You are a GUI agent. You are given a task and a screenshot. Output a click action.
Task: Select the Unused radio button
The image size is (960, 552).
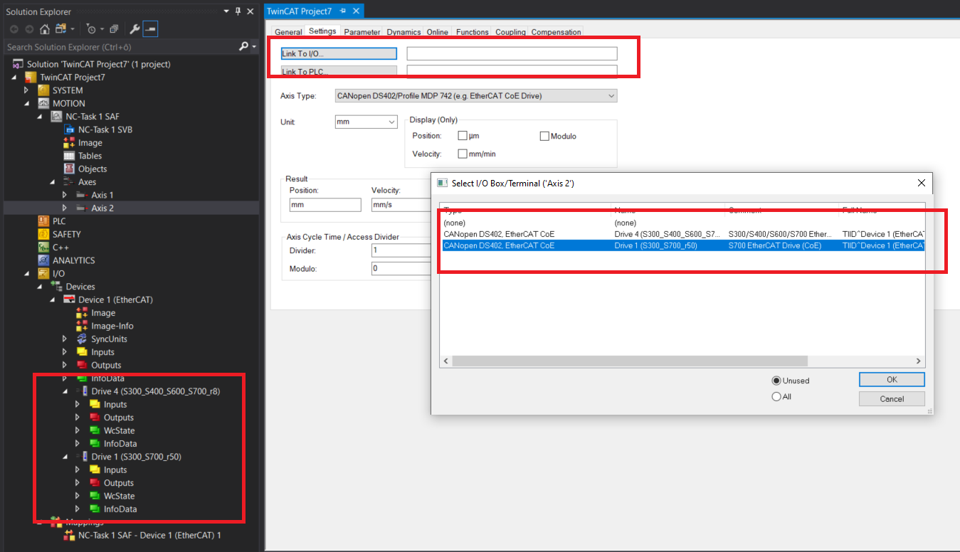point(776,381)
